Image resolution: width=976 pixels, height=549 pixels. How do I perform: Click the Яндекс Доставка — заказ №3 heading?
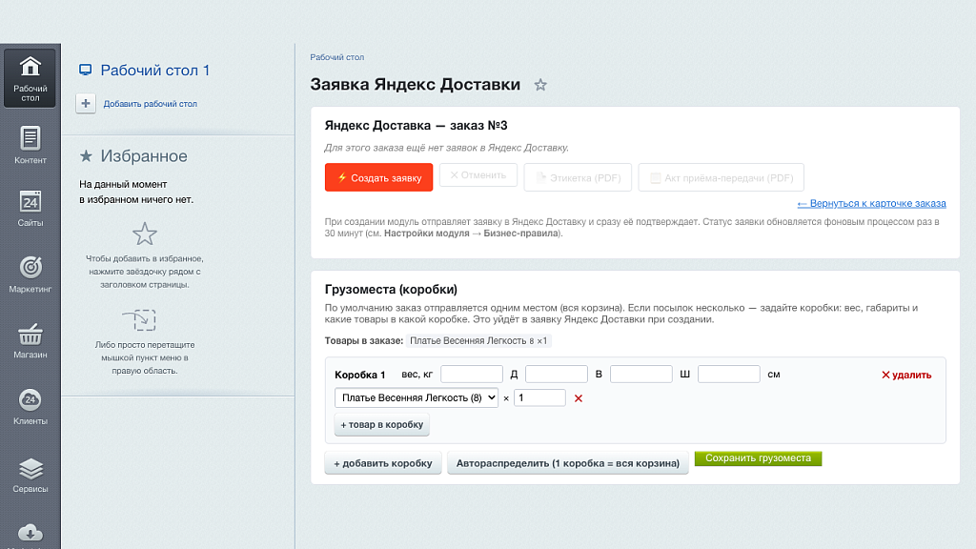tap(416, 126)
